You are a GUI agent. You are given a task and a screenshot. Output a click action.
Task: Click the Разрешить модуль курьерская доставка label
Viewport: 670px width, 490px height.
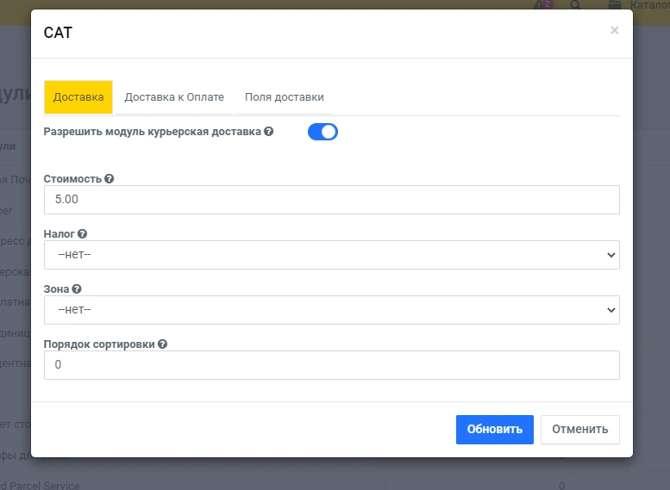152,132
